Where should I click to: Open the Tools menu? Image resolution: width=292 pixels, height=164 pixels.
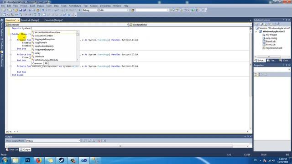(64, 6)
